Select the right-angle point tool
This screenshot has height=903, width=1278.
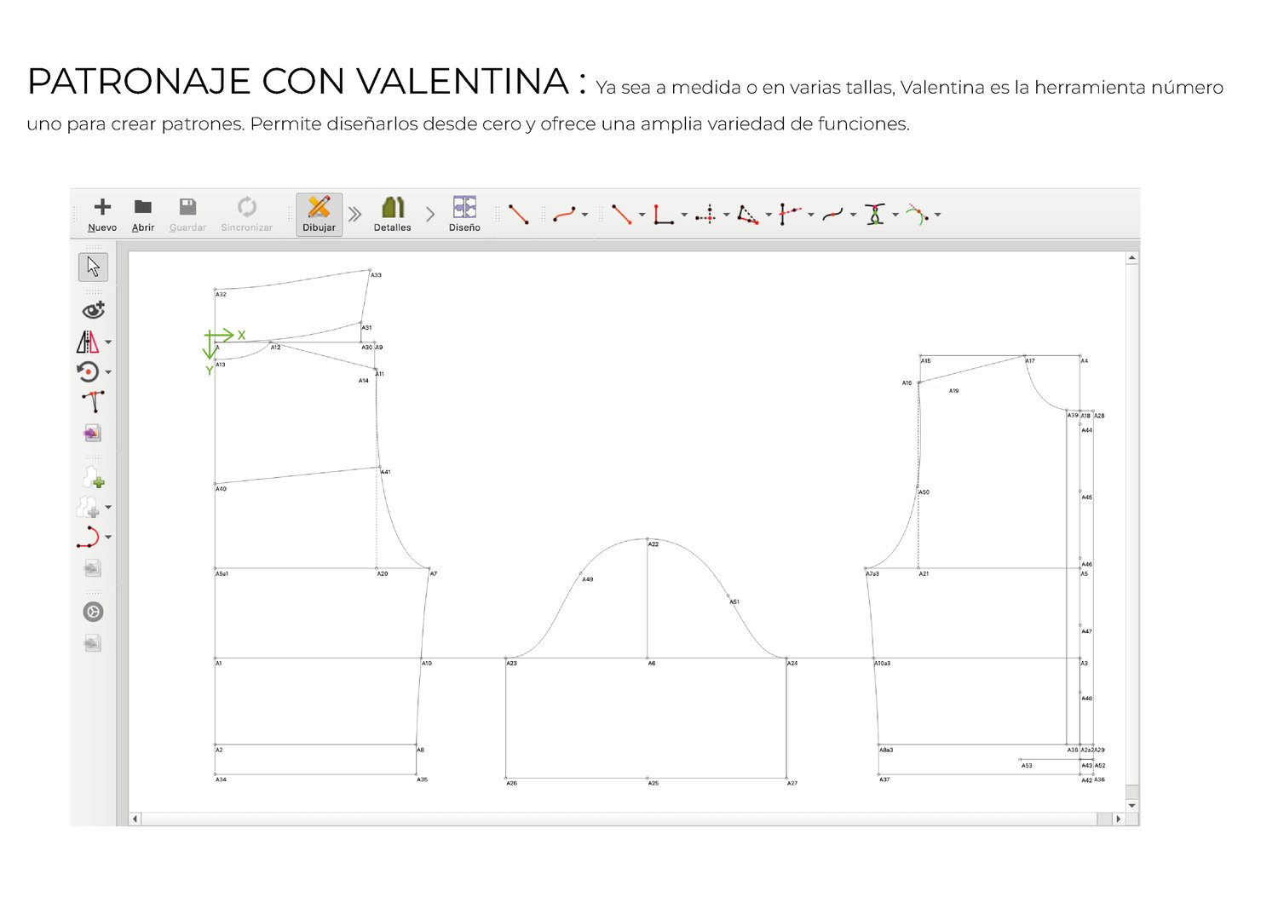coord(664,214)
